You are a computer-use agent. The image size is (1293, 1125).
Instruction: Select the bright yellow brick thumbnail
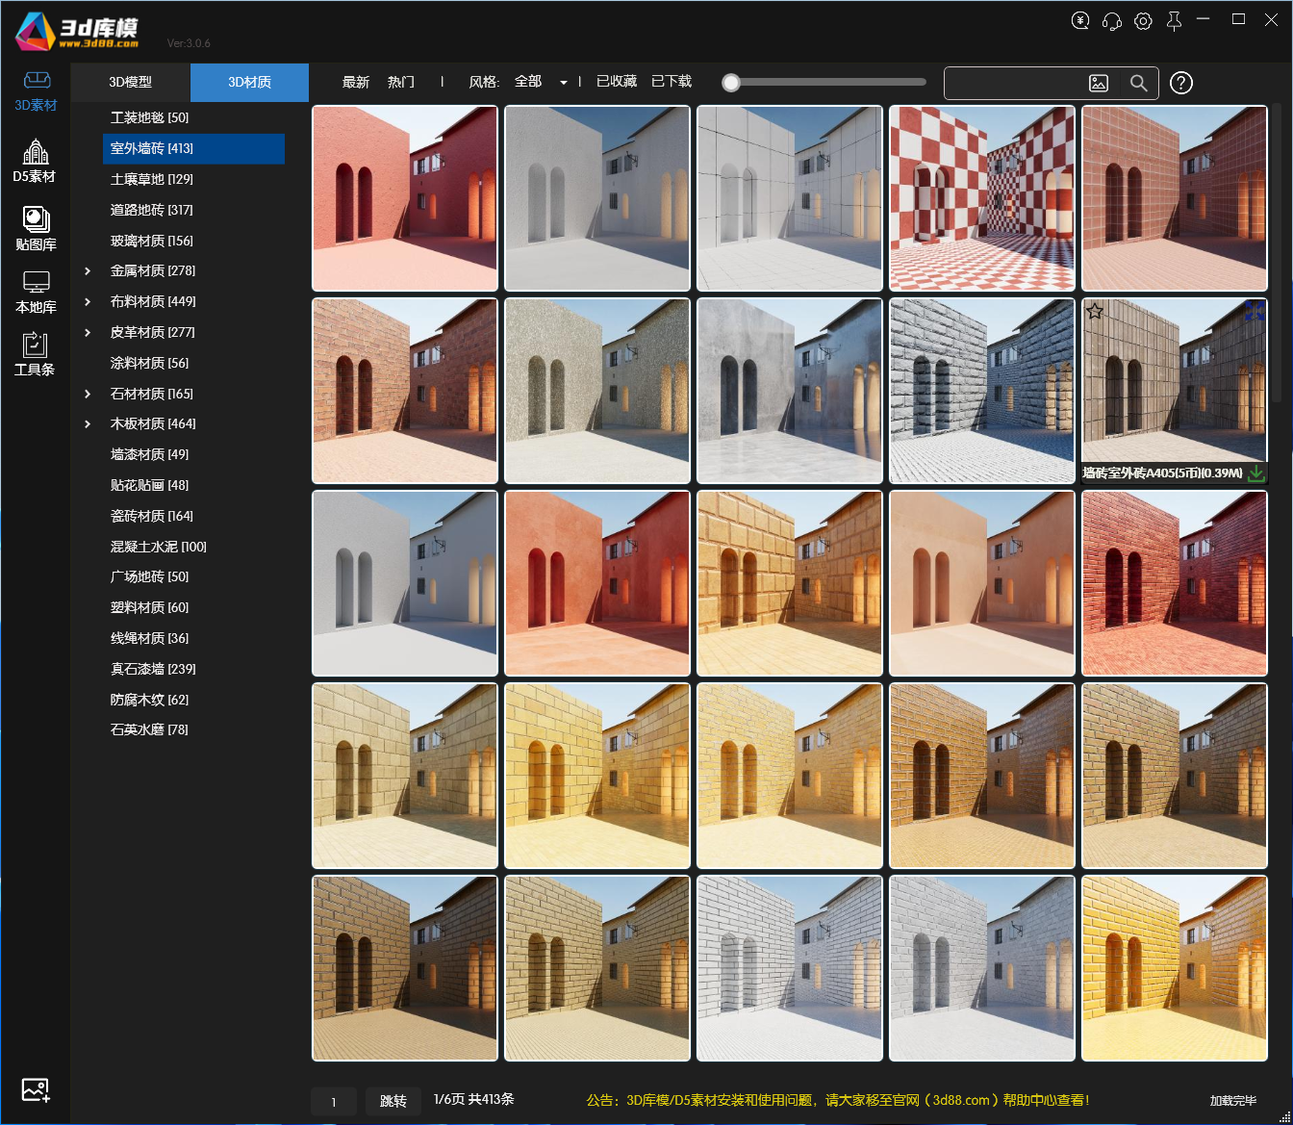1175,968
